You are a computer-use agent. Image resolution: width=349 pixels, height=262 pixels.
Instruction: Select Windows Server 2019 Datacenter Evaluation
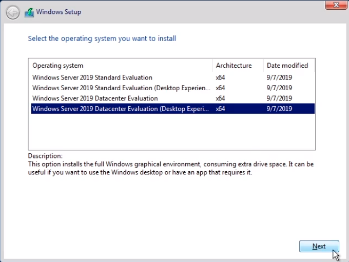tap(173, 98)
